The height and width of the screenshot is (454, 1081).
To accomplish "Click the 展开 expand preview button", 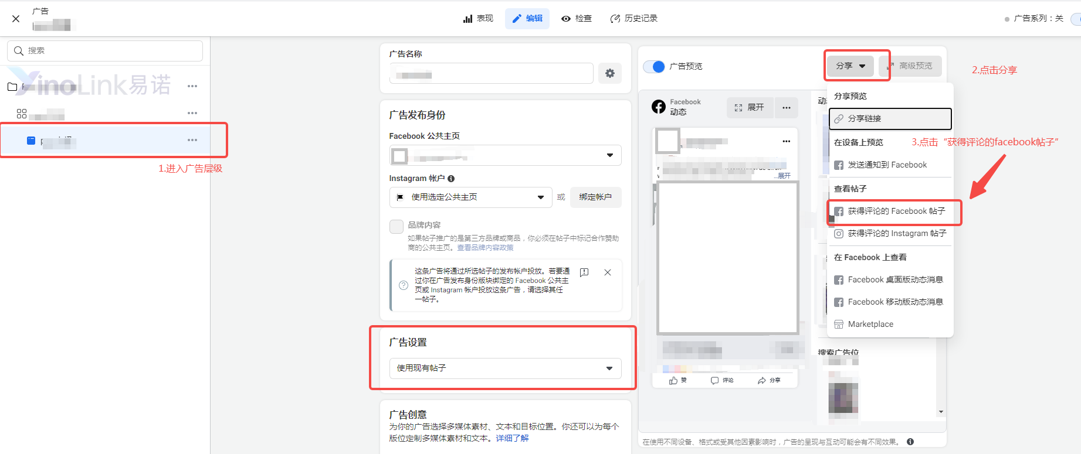I will click(x=749, y=108).
